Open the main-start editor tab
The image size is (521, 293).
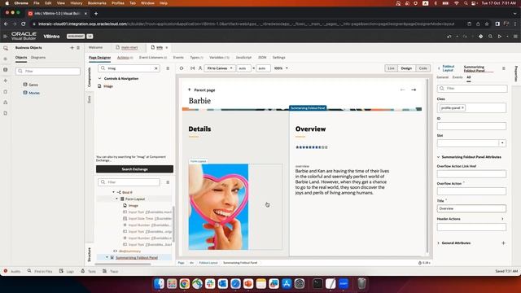coord(129,47)
